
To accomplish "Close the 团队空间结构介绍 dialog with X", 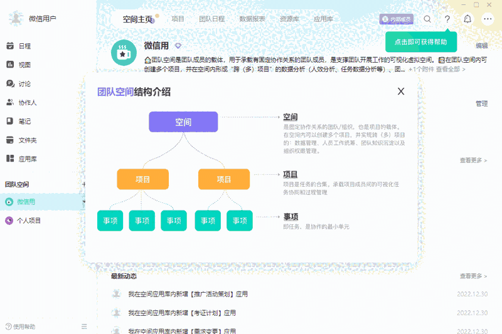I will 401,91.
